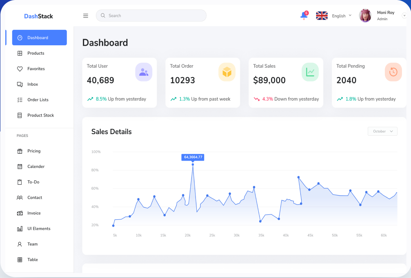Click the notification bell icon

tap(304, 15)
